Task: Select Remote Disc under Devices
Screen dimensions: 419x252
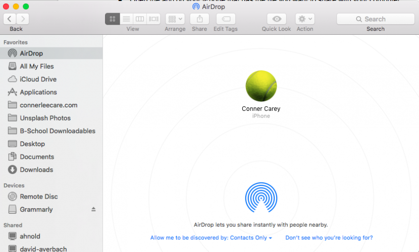Action: click(51, 197)
